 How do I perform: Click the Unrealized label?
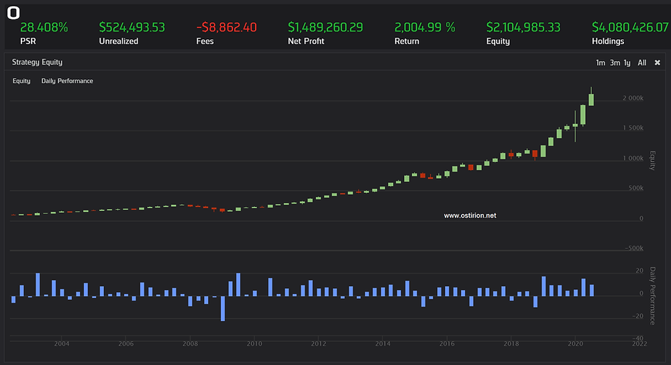coord(119,41)
